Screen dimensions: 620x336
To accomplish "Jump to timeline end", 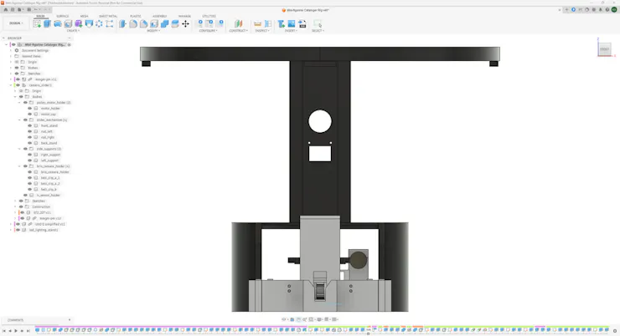I will point(28,331).
